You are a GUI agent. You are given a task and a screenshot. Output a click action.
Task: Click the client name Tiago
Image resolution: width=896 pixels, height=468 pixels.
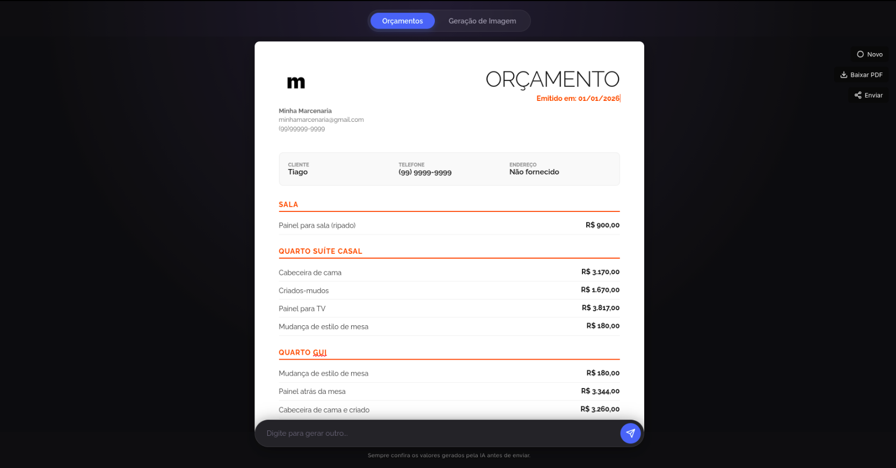[x=298, y=172]
